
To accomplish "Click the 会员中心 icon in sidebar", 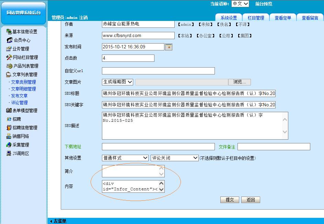I will pos(9,40).
